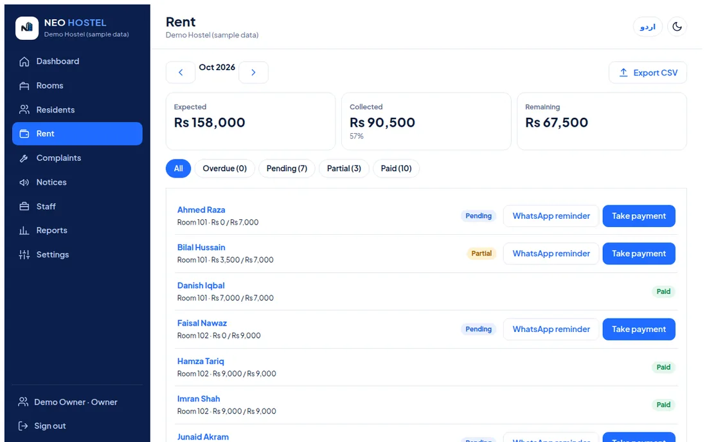
Task: Open the Rooms section
Action: point(77,86)
